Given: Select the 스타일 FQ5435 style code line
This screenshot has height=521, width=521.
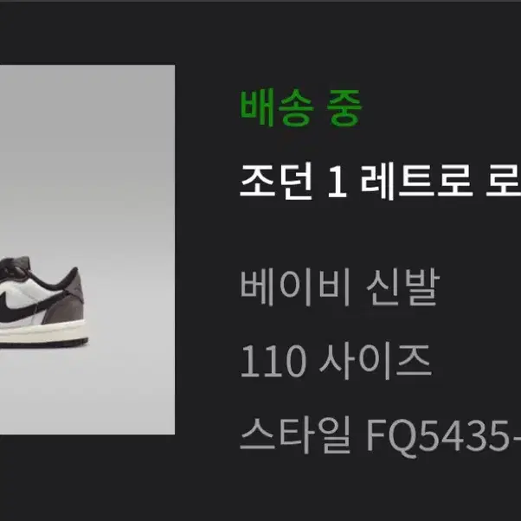Looking at the screenshot, I should pyautogui.click(x=381, y=436).
